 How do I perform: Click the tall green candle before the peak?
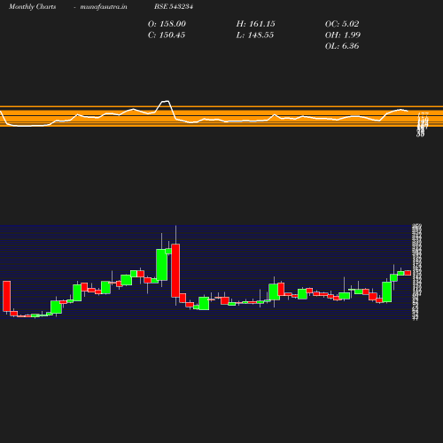point(161,265)
